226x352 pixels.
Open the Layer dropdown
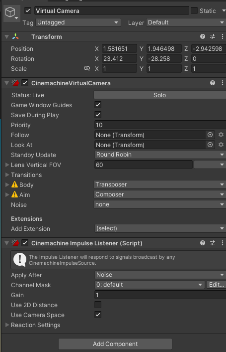click(x=186, y=22)
